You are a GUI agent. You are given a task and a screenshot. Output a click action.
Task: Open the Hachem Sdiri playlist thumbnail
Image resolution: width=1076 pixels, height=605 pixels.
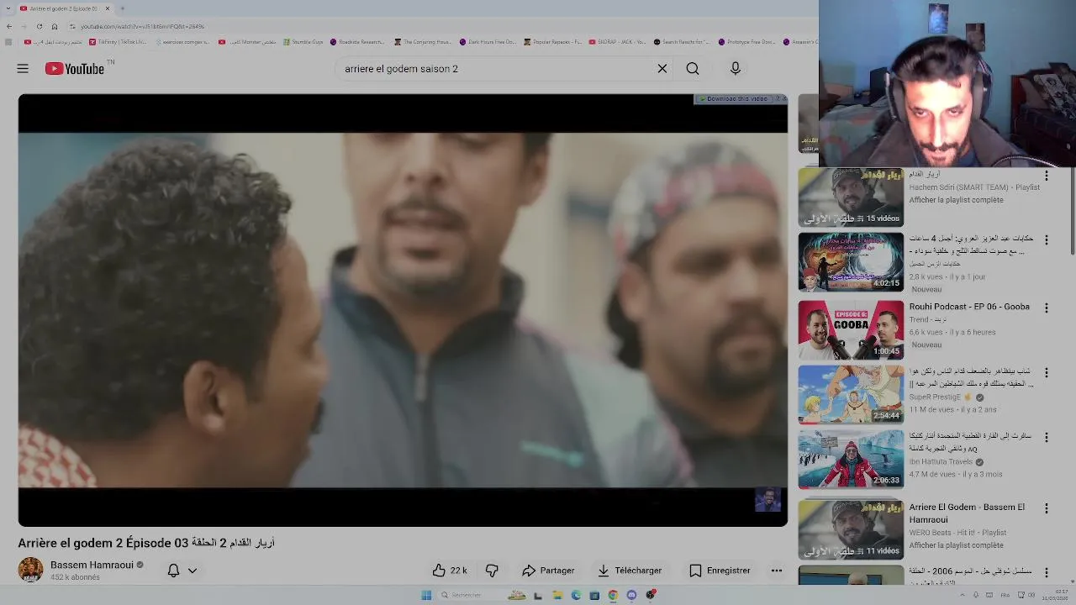coord(851,197)
